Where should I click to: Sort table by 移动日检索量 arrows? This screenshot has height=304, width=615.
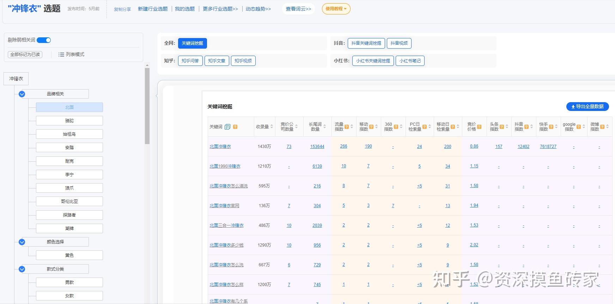tap(458, 126)
